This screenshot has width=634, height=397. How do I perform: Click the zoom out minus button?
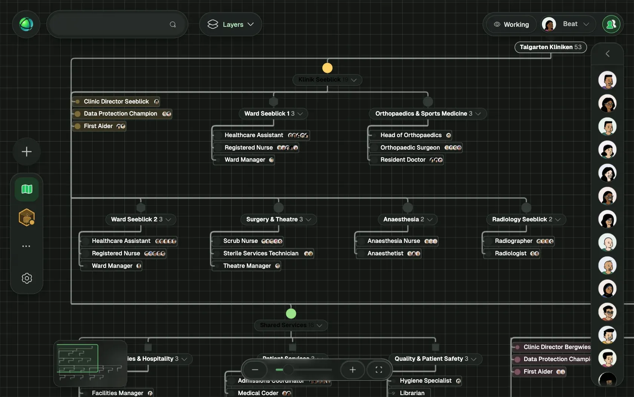pyautogui.click(x=255, y=370)
